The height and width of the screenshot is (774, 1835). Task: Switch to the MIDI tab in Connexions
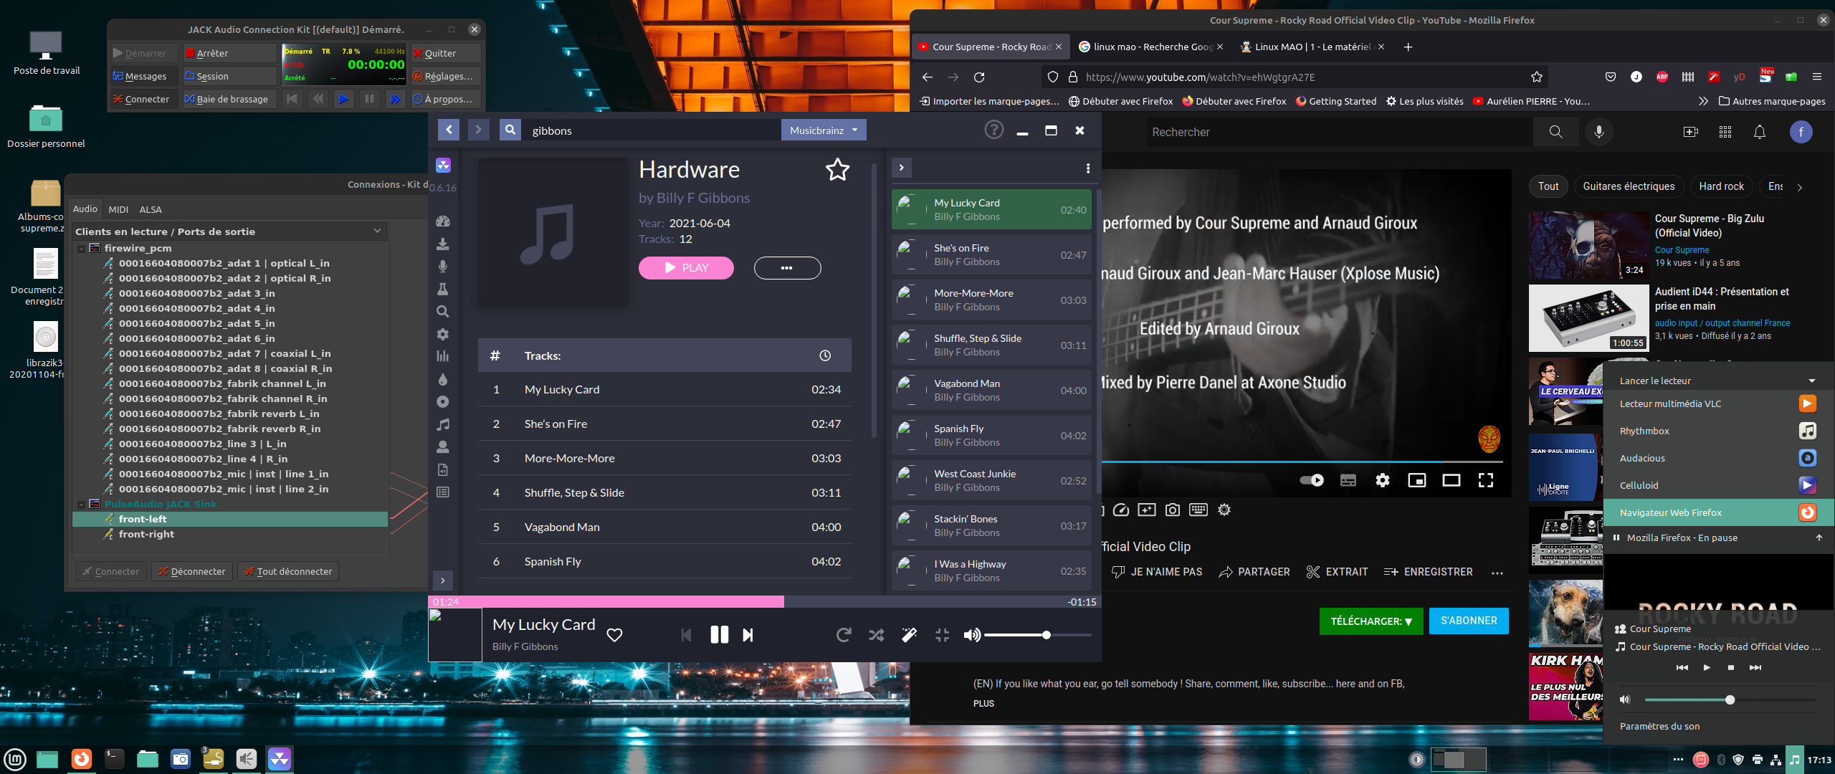[118, 209]
